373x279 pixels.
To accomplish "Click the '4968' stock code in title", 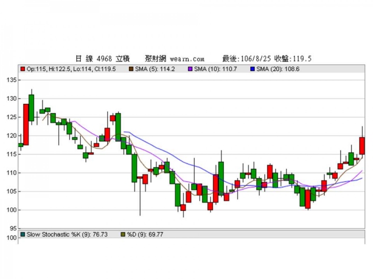I will pyautogui.click(x=104, y=58).
